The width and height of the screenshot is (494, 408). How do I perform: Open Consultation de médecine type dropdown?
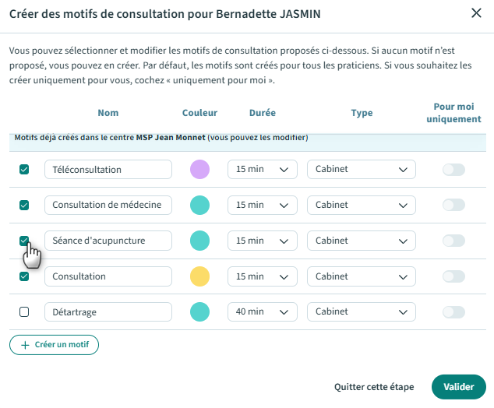pos(362,205)
